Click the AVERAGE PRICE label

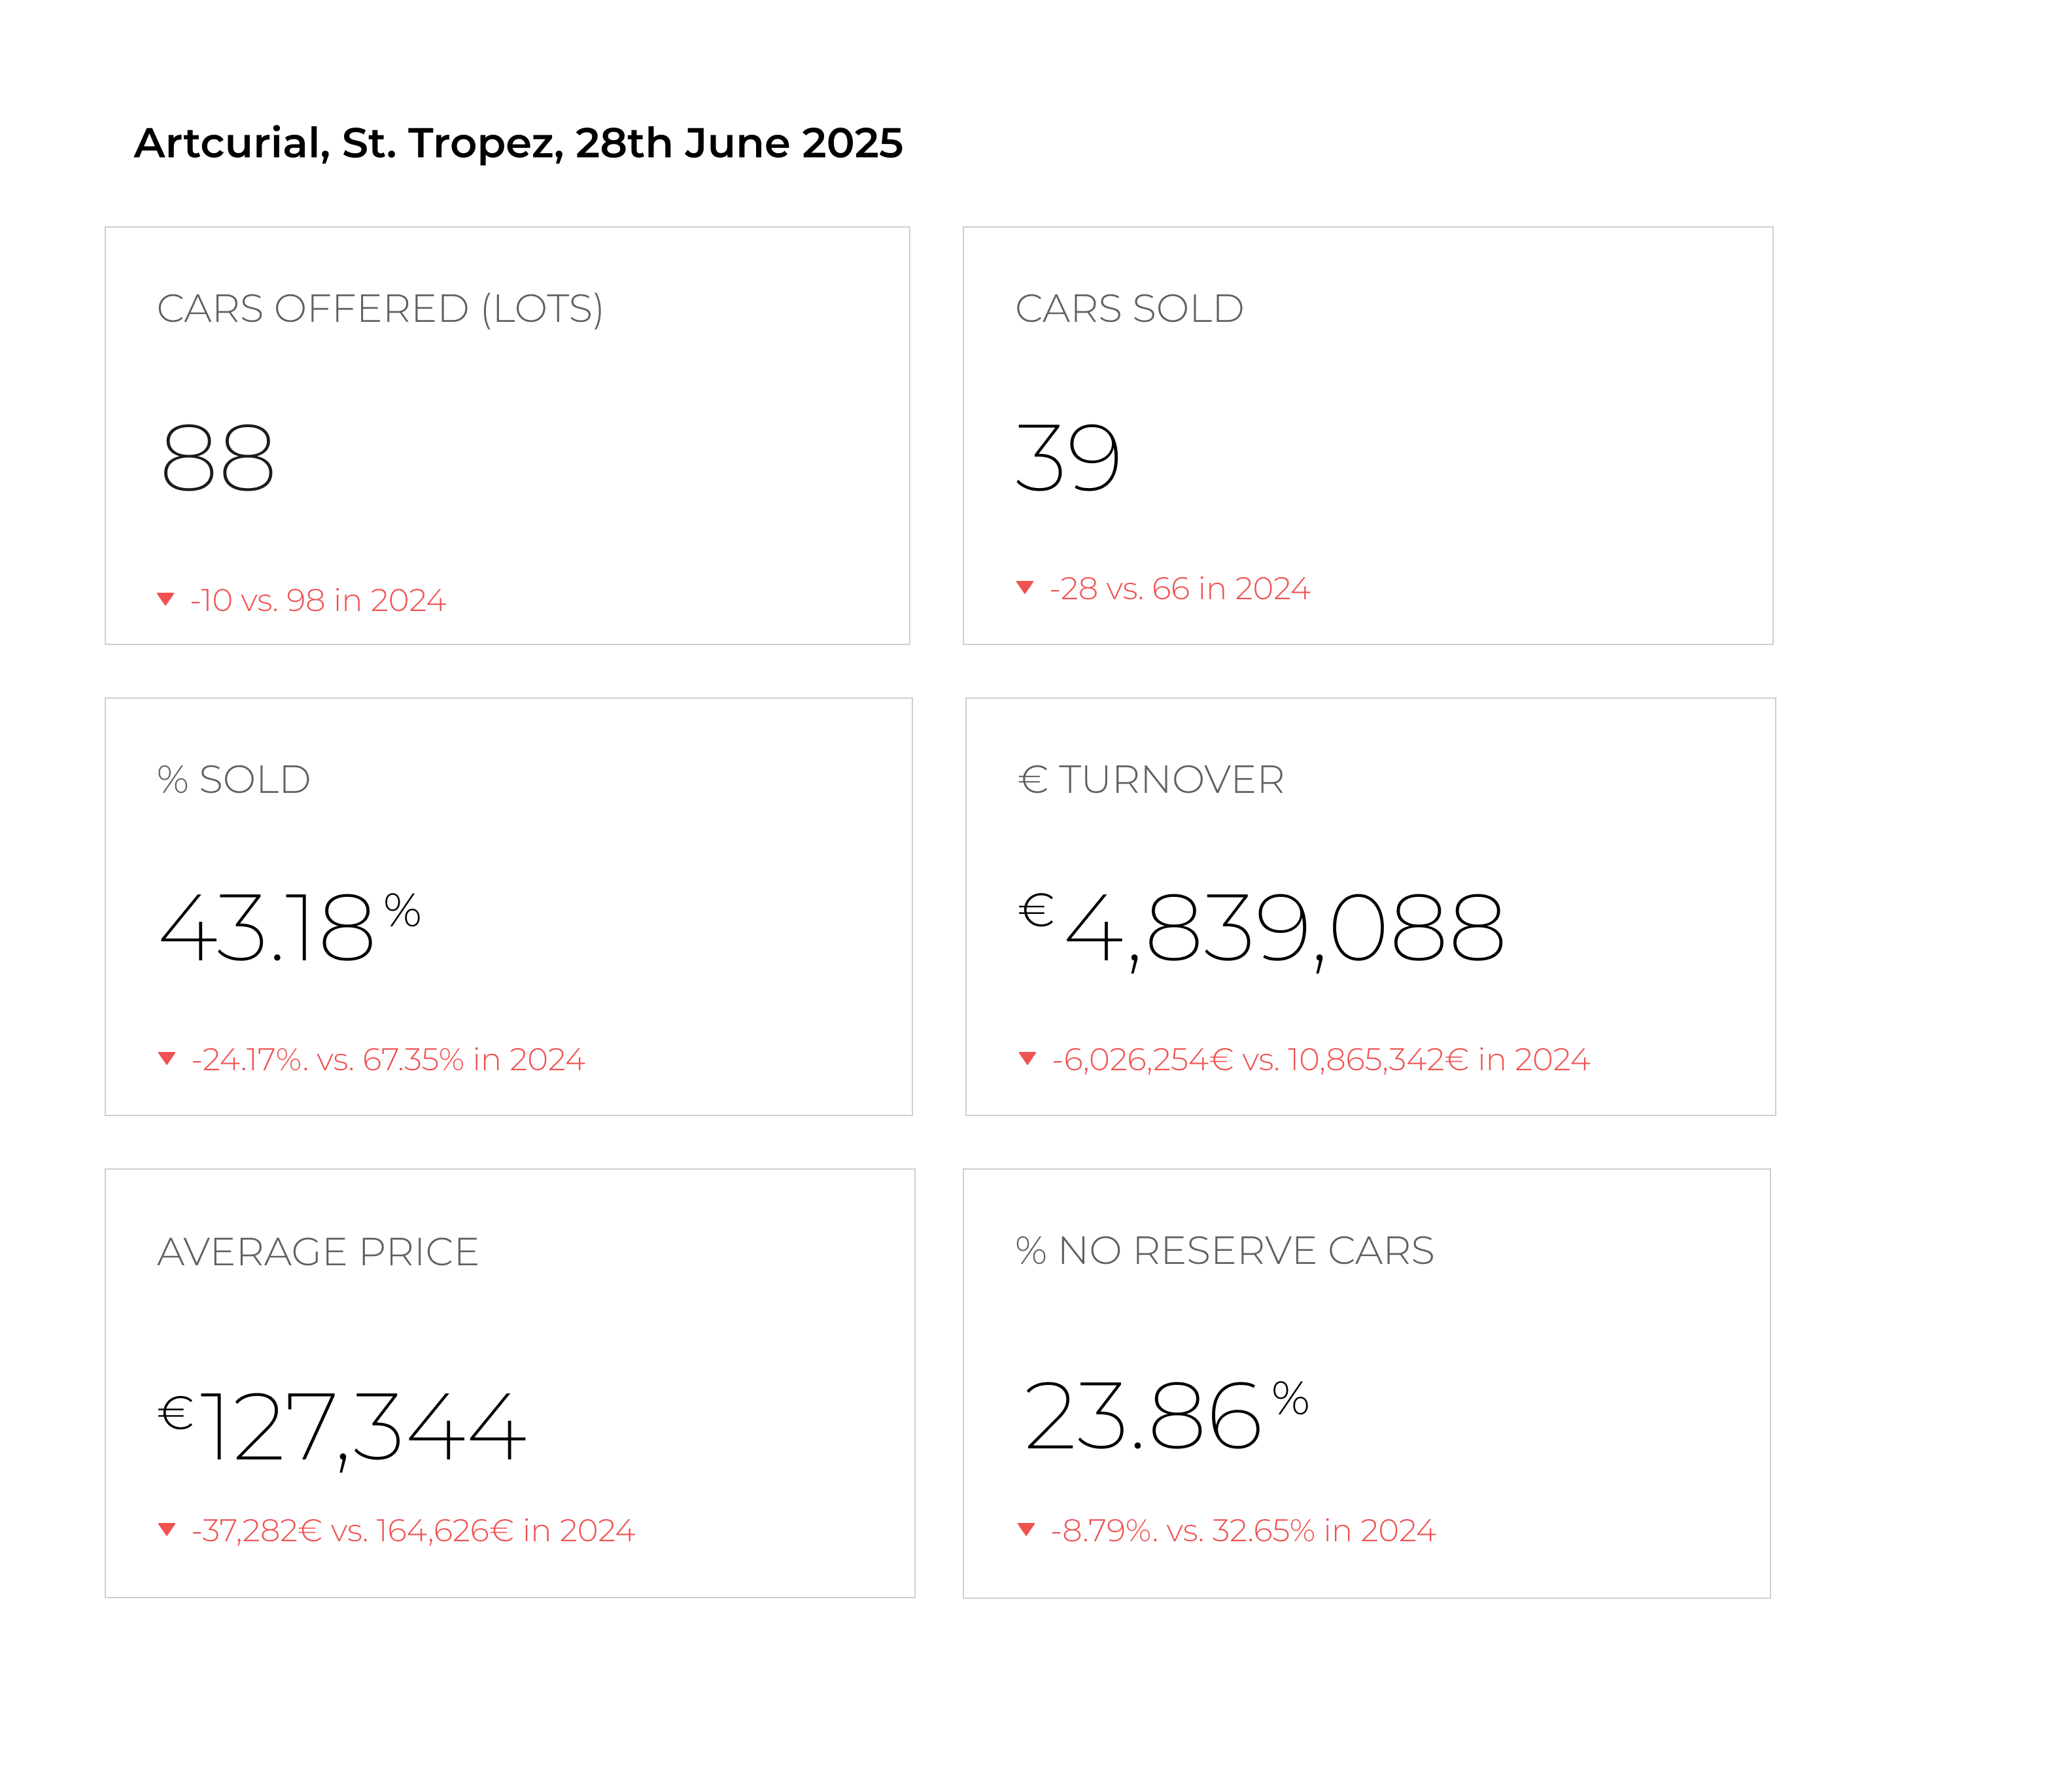coord(318,1252)
